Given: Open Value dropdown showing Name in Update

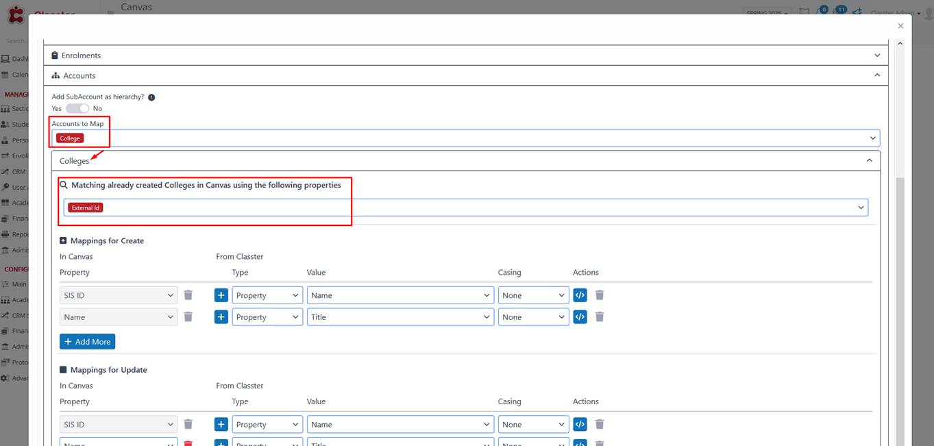Looking at the screenshot, I should tap(400, 425).
